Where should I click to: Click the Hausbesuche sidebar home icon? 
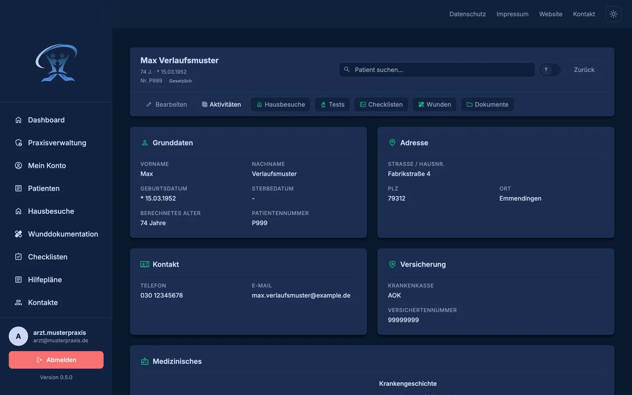pos(18,211)
